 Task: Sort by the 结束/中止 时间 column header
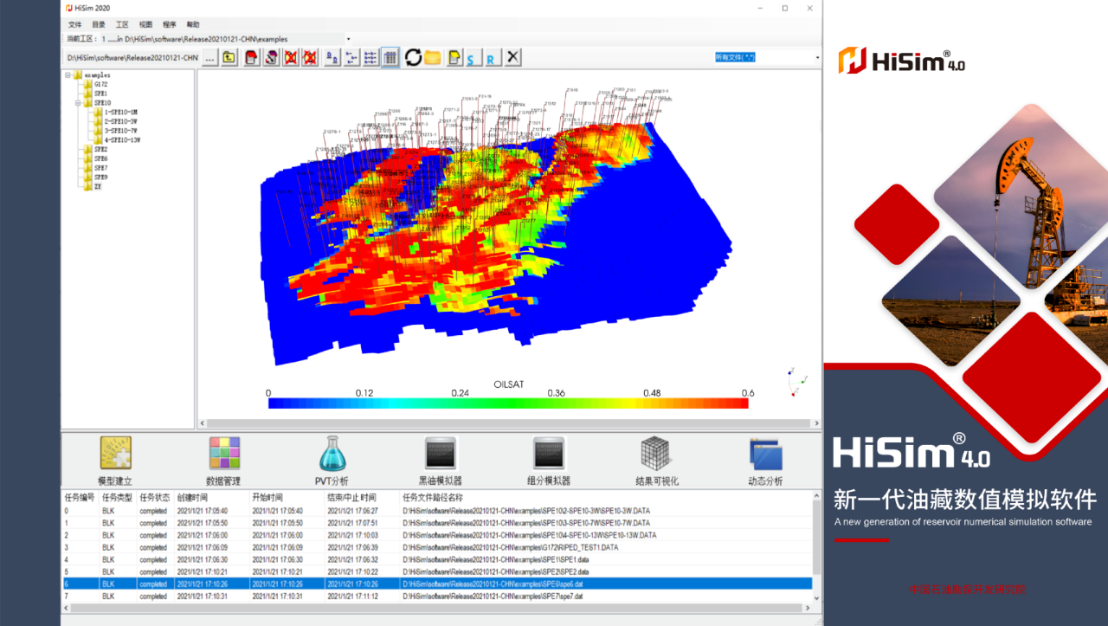pos(351,498)
